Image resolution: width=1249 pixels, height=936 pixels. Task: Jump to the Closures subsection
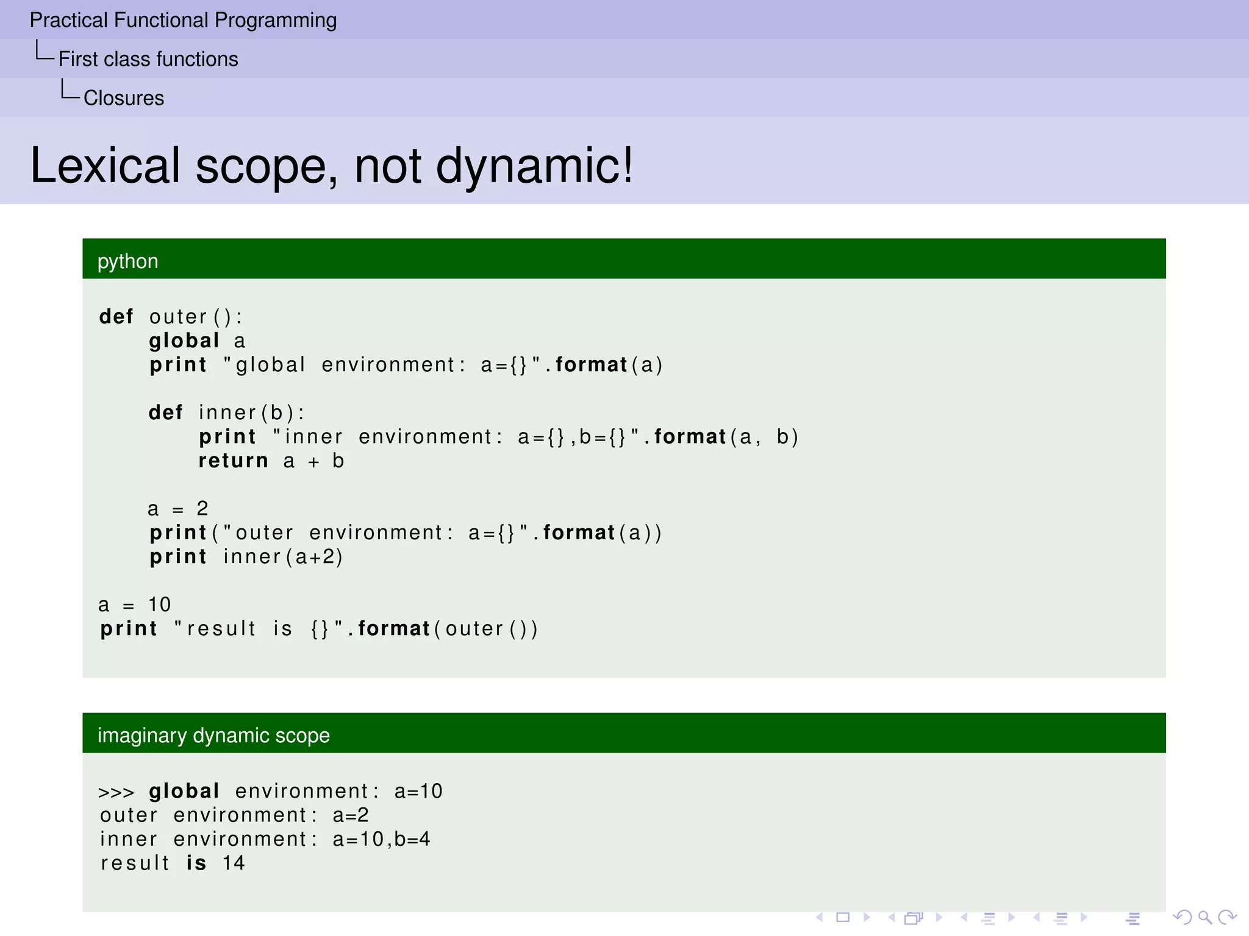(x=124, y=98)
